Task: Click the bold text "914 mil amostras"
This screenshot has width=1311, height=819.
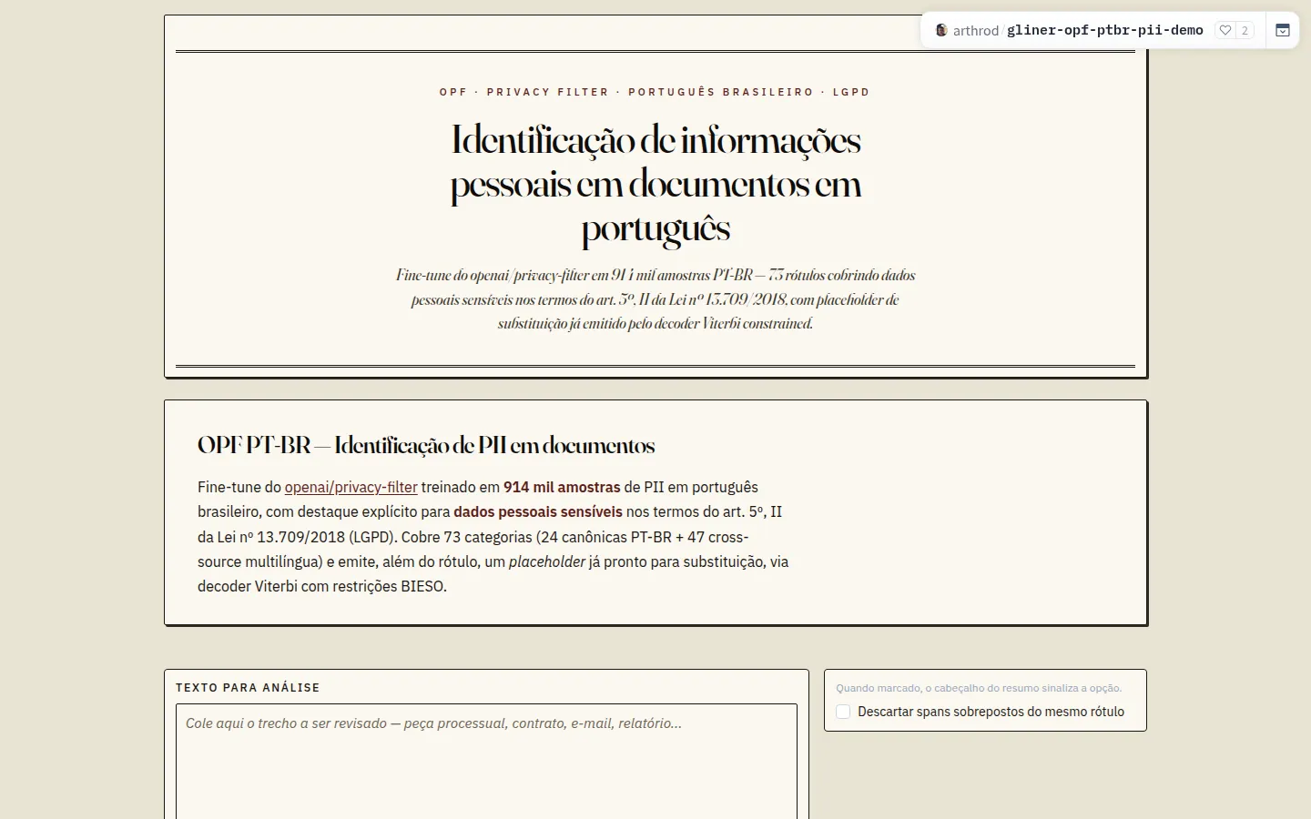Action: pyautogui.click(x=562, y=487)
